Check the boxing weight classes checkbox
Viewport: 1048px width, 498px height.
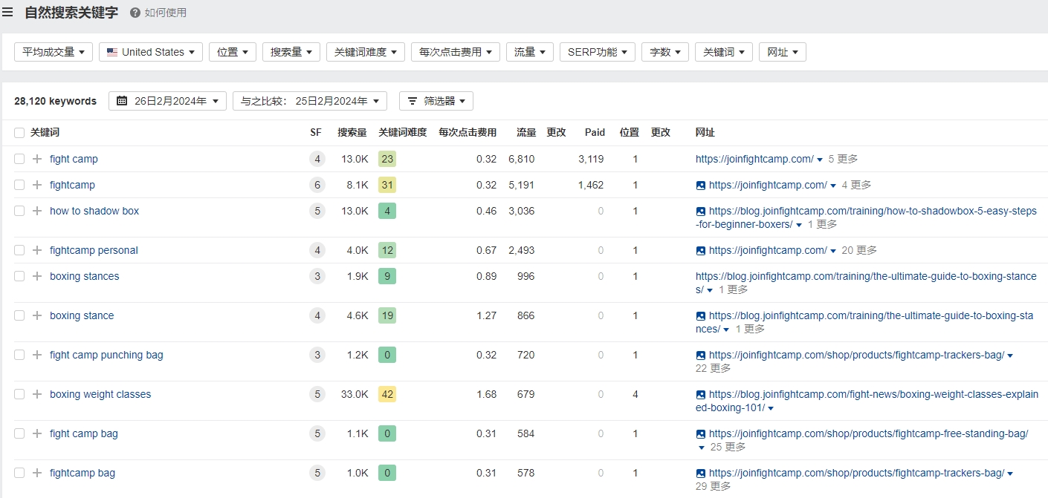pyautogui.click(x=19, y=394)
